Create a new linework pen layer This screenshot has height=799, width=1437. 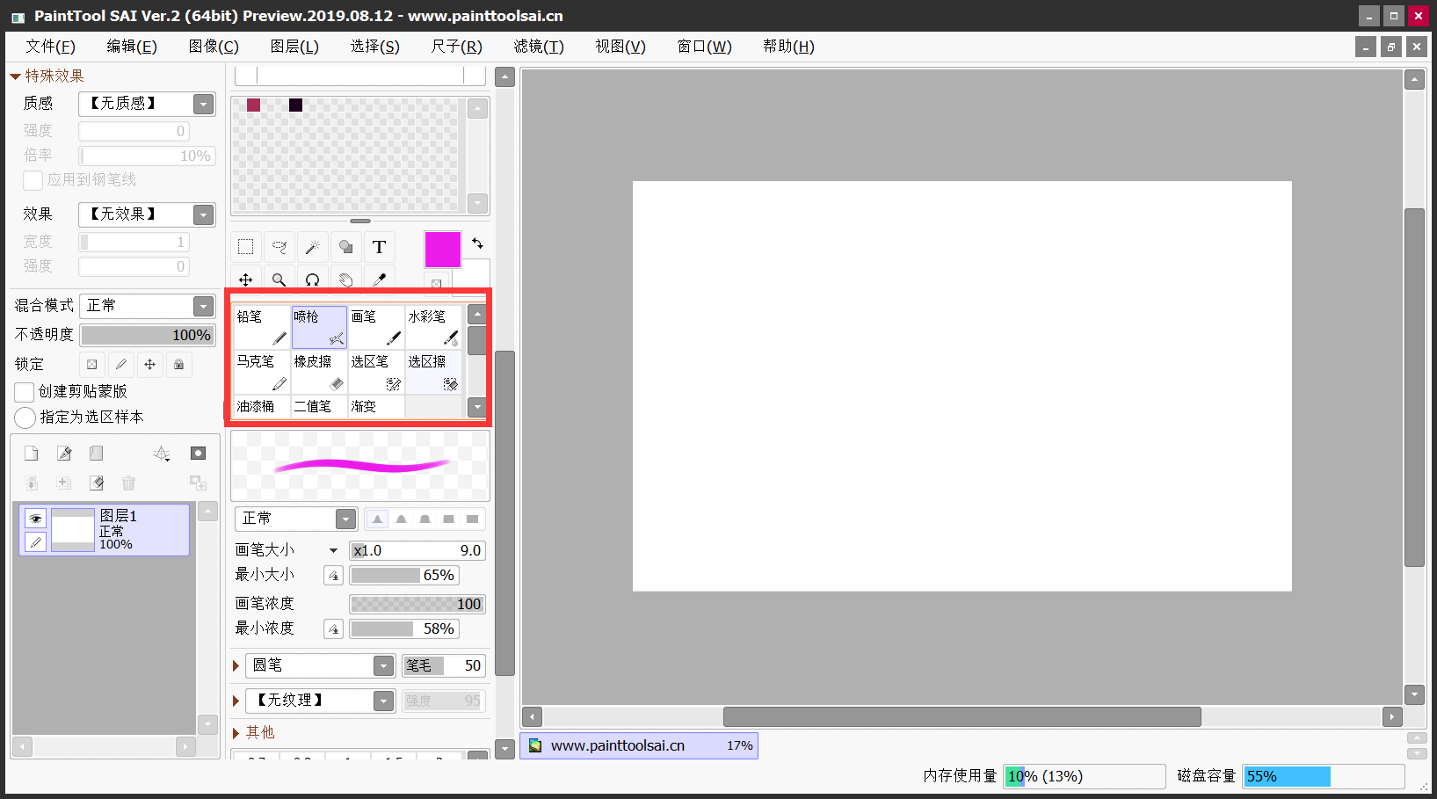click(x=64, y=454)
